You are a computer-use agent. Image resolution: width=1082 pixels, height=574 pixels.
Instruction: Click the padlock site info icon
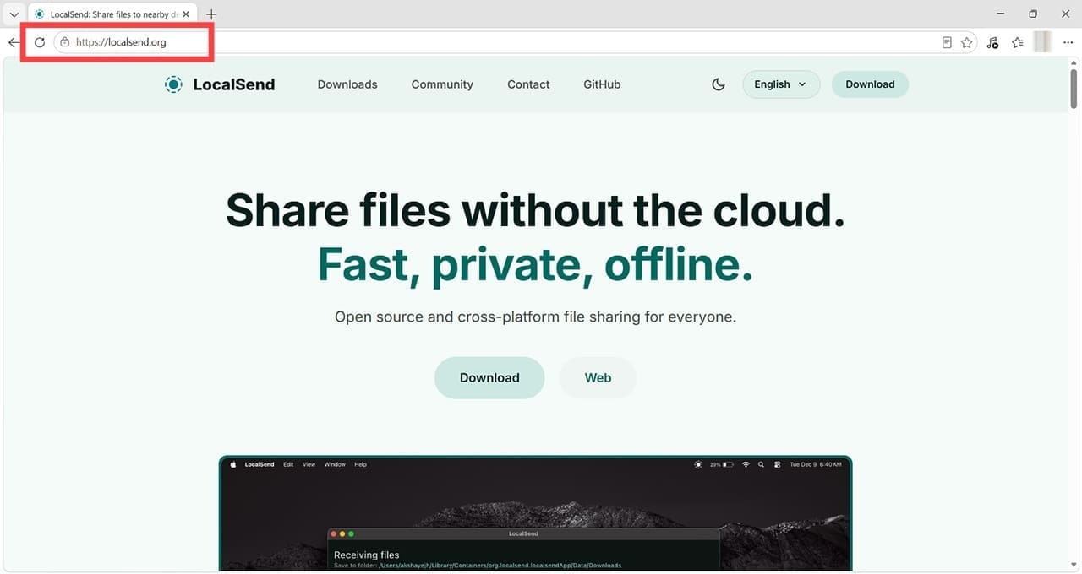64,42
